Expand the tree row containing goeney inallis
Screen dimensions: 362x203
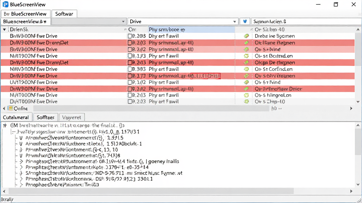point(21,161)
